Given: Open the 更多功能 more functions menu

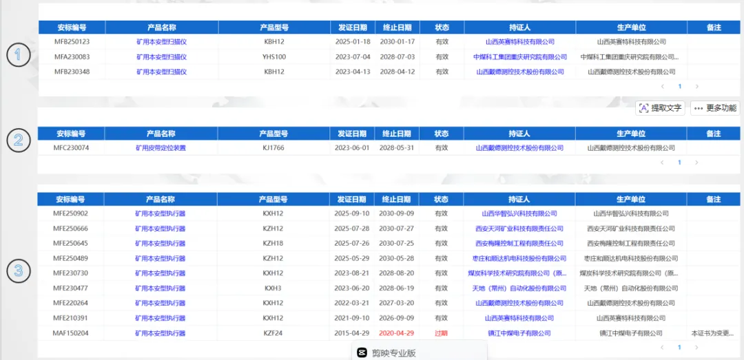Looking at the screenshot, I should [x=715, y=108].
